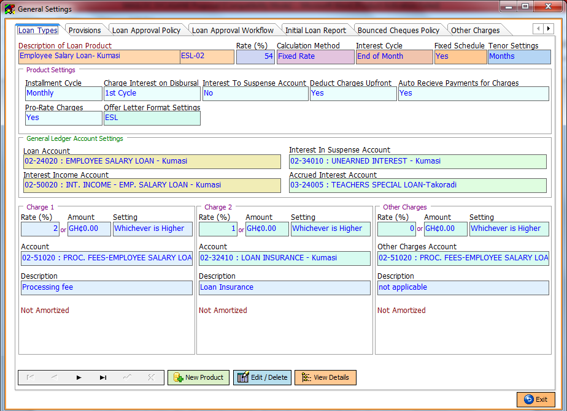Switch to Loan Approval Workflow tab

click(x=233, y=30)
